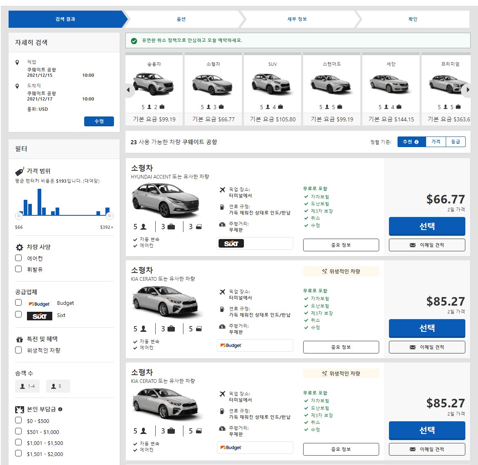Check the 위생적인 차량 filter checkbox
Screen dimensions: 478x465
[19, 350]
